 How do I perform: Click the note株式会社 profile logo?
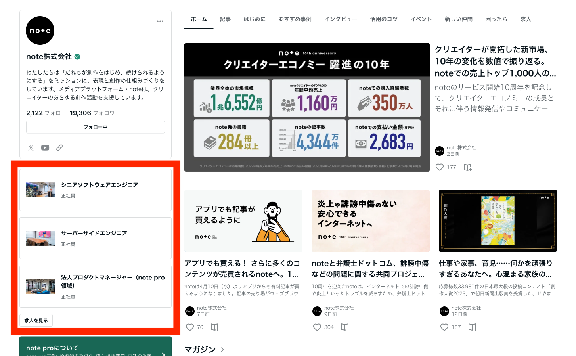(x=40, y=31)
